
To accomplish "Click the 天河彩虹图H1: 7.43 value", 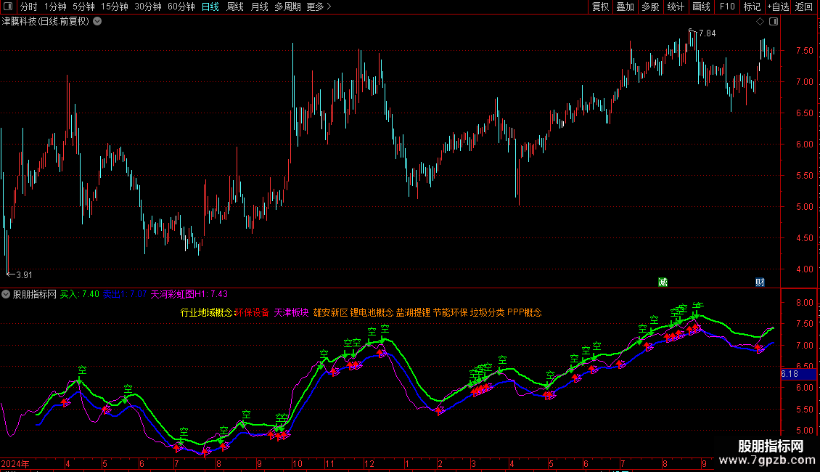I will pos(189,294).
